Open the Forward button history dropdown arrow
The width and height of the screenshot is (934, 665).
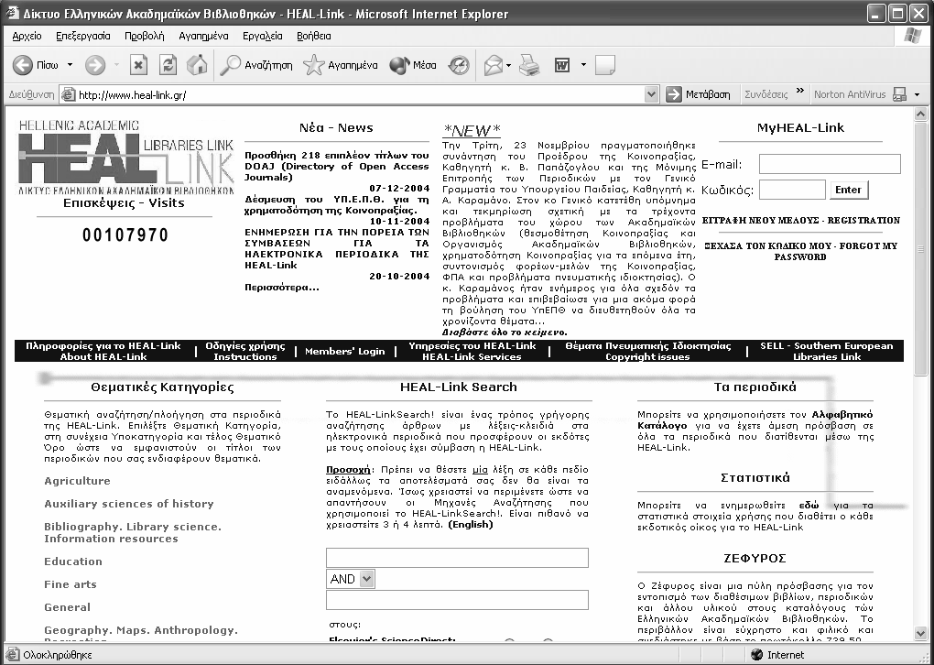coord(117,65)
